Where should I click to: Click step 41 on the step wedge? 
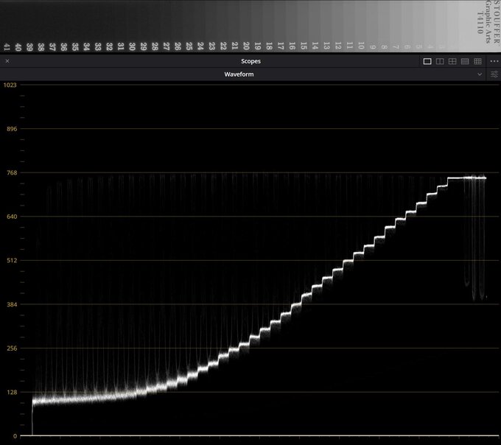coord(7,47)
